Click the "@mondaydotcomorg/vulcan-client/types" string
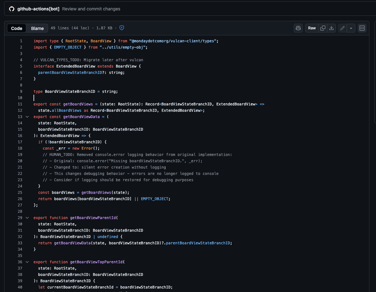Screen dimensions: 376x292 pos(173,41)
